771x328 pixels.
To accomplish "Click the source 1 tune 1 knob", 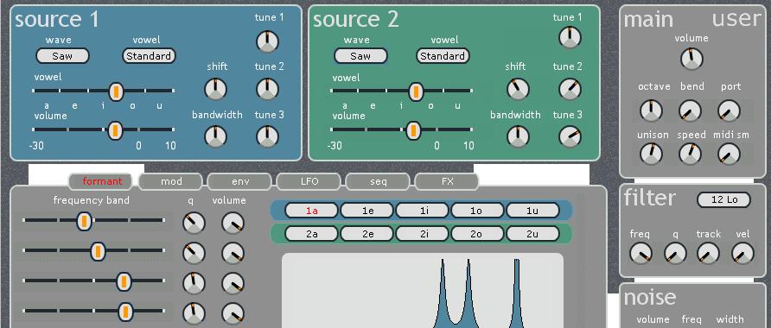I will tap(267, 41).
